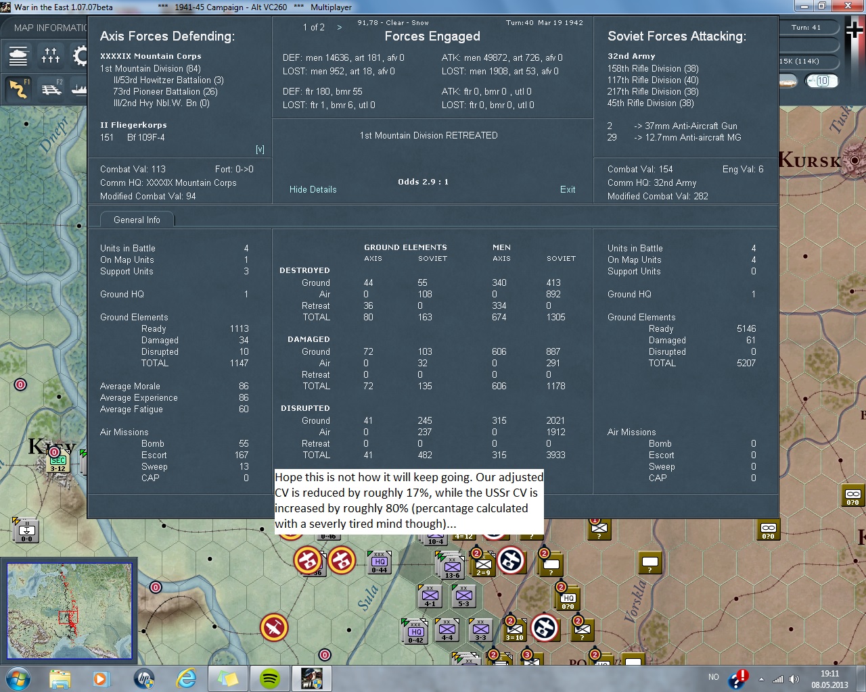Screen dimensions: 866x692
Task: Click the Forces Engaged title
Action: (x=432, y=36)
